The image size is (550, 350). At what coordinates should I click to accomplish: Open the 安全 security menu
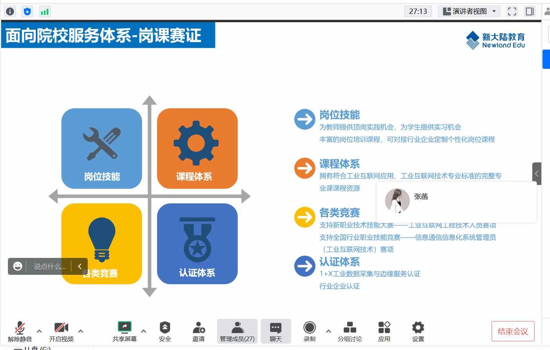(x=165, y=331)
